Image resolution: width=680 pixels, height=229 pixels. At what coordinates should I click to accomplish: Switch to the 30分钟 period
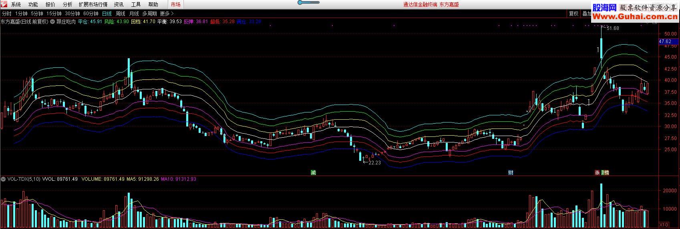(x=72, y=14)
